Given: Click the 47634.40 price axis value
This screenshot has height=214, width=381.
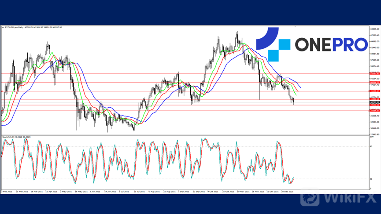Looking at the screenshot, I should pos(375,85).
